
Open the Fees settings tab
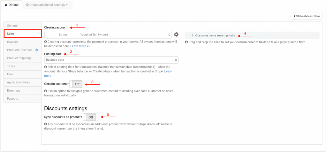11,74
